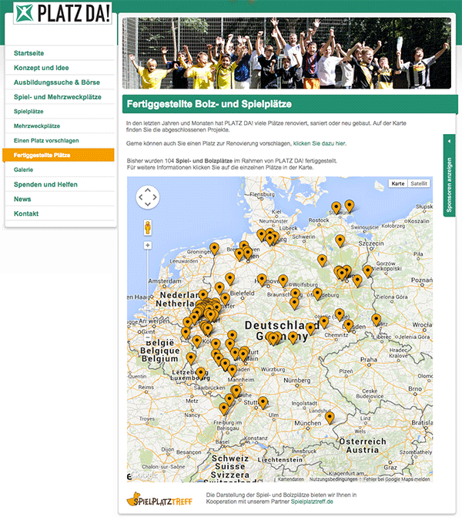The height and width of the screenshot is (520, 462).
Task: Pan the map up with the arrow
Action: (x=148, y=190)
